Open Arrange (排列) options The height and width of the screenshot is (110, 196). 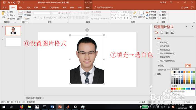coord(135,14)
